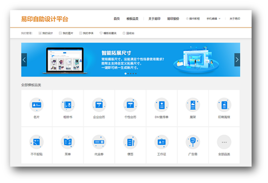The height and width of the screenshot is (183, 268).
Task: Expand the 手机商城 dropdown in the header
Action: [x=213, y=19]
